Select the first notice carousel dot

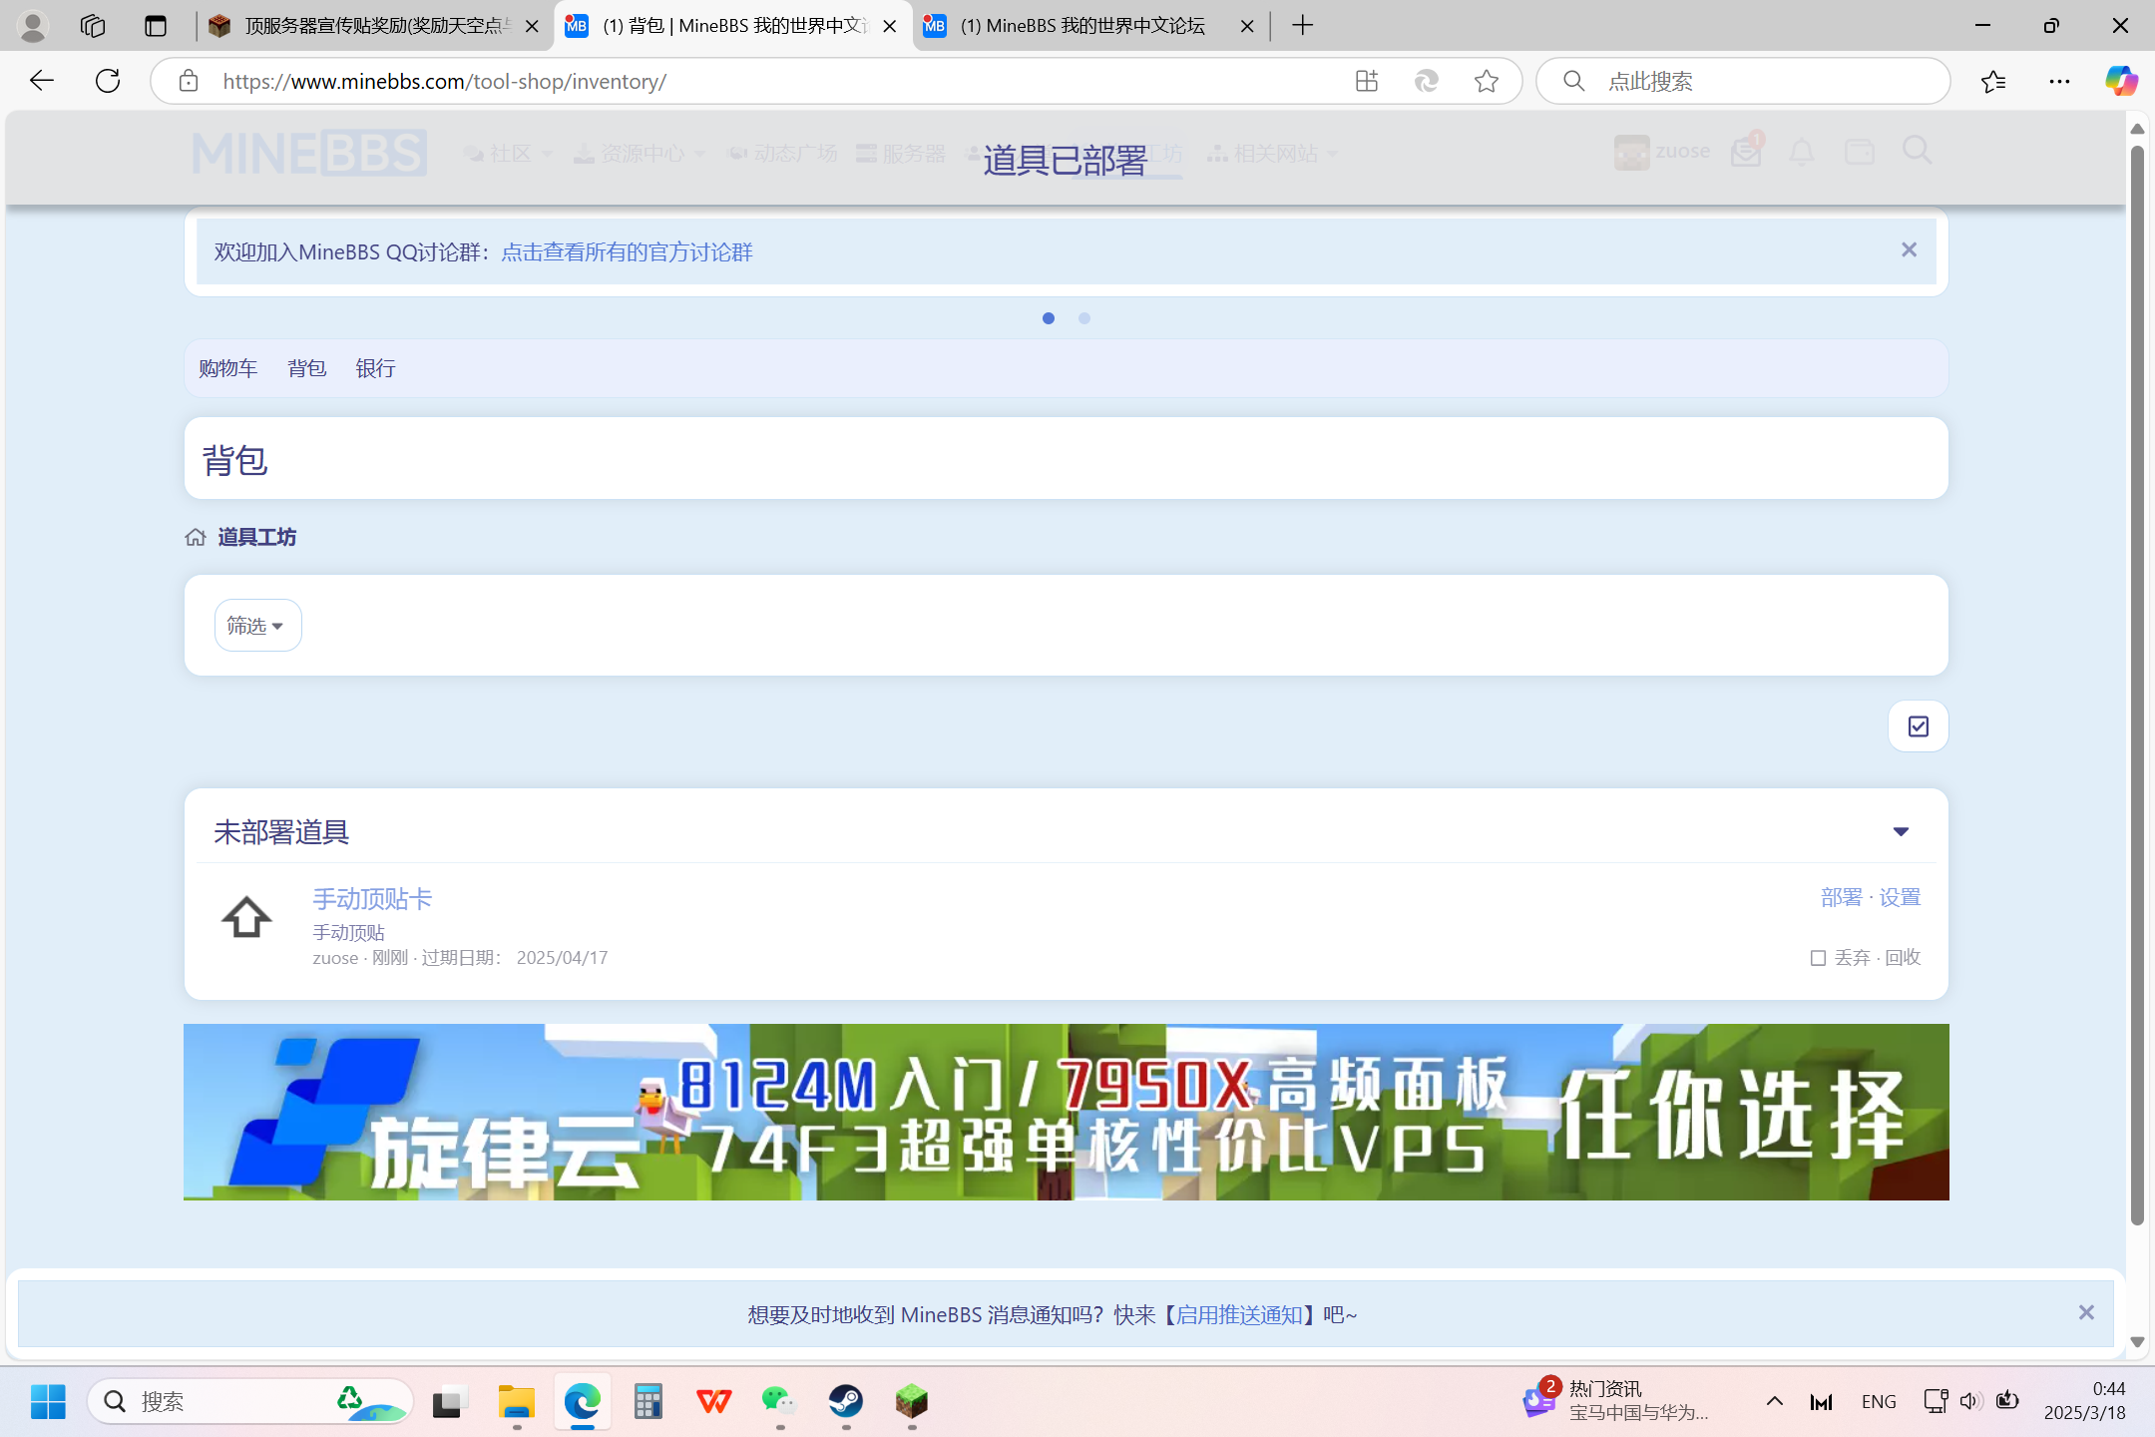(1049, 318)
